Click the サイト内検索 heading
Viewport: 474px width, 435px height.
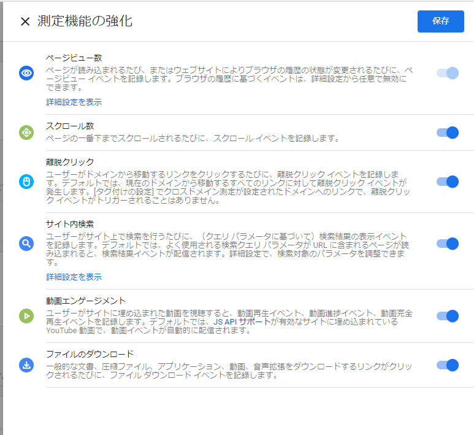click(x=70, y=224)
